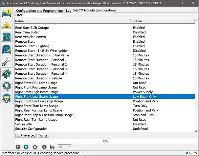Select 'Right Front Turn Lamp Usage' row

[x=105, y=106]
